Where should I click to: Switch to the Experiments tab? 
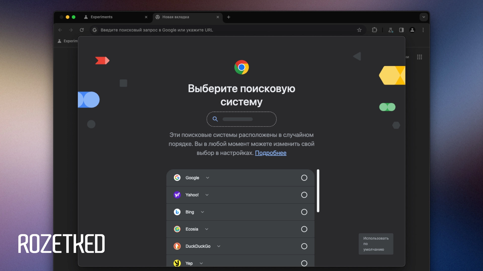[101, 17]
